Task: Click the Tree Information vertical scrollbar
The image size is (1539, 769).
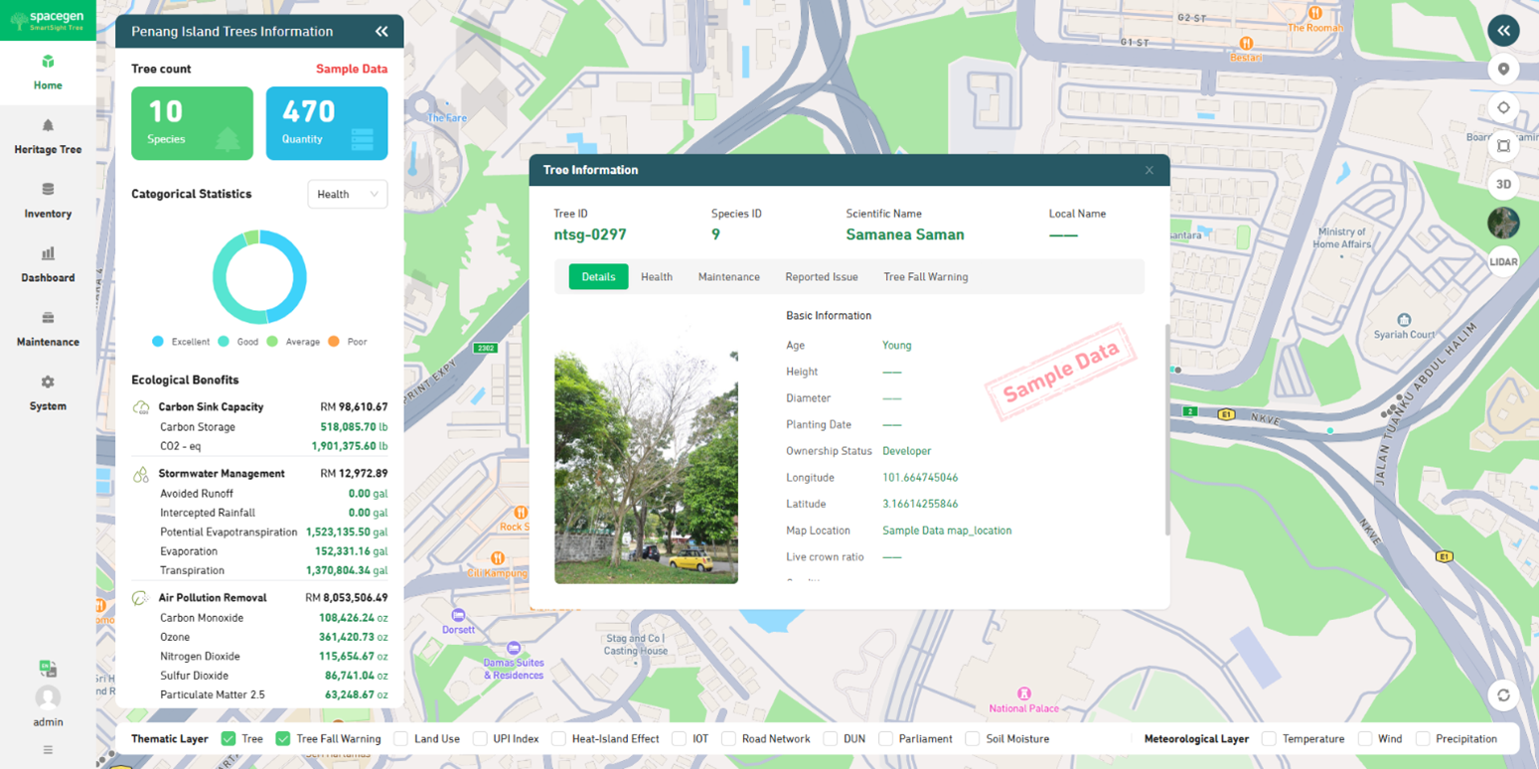Action: point(1167,429)
